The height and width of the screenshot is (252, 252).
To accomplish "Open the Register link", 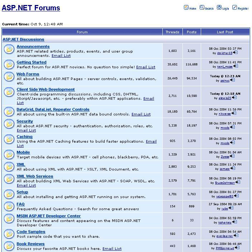I will point(243,9).
